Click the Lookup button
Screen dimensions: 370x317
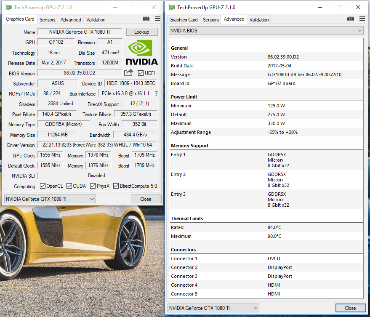tap(142, 32)
